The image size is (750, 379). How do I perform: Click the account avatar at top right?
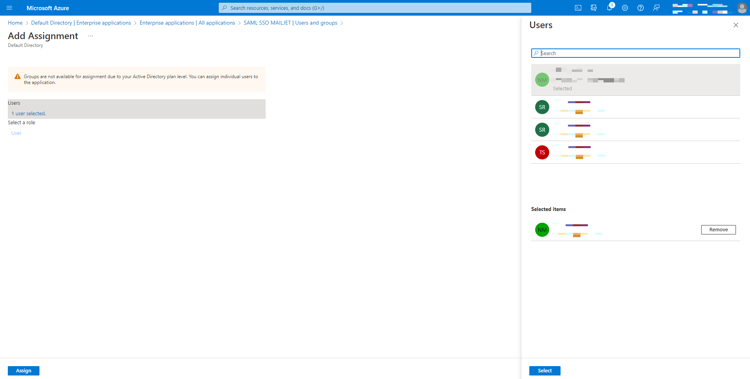pyautogui.click(x=742, y=8)
